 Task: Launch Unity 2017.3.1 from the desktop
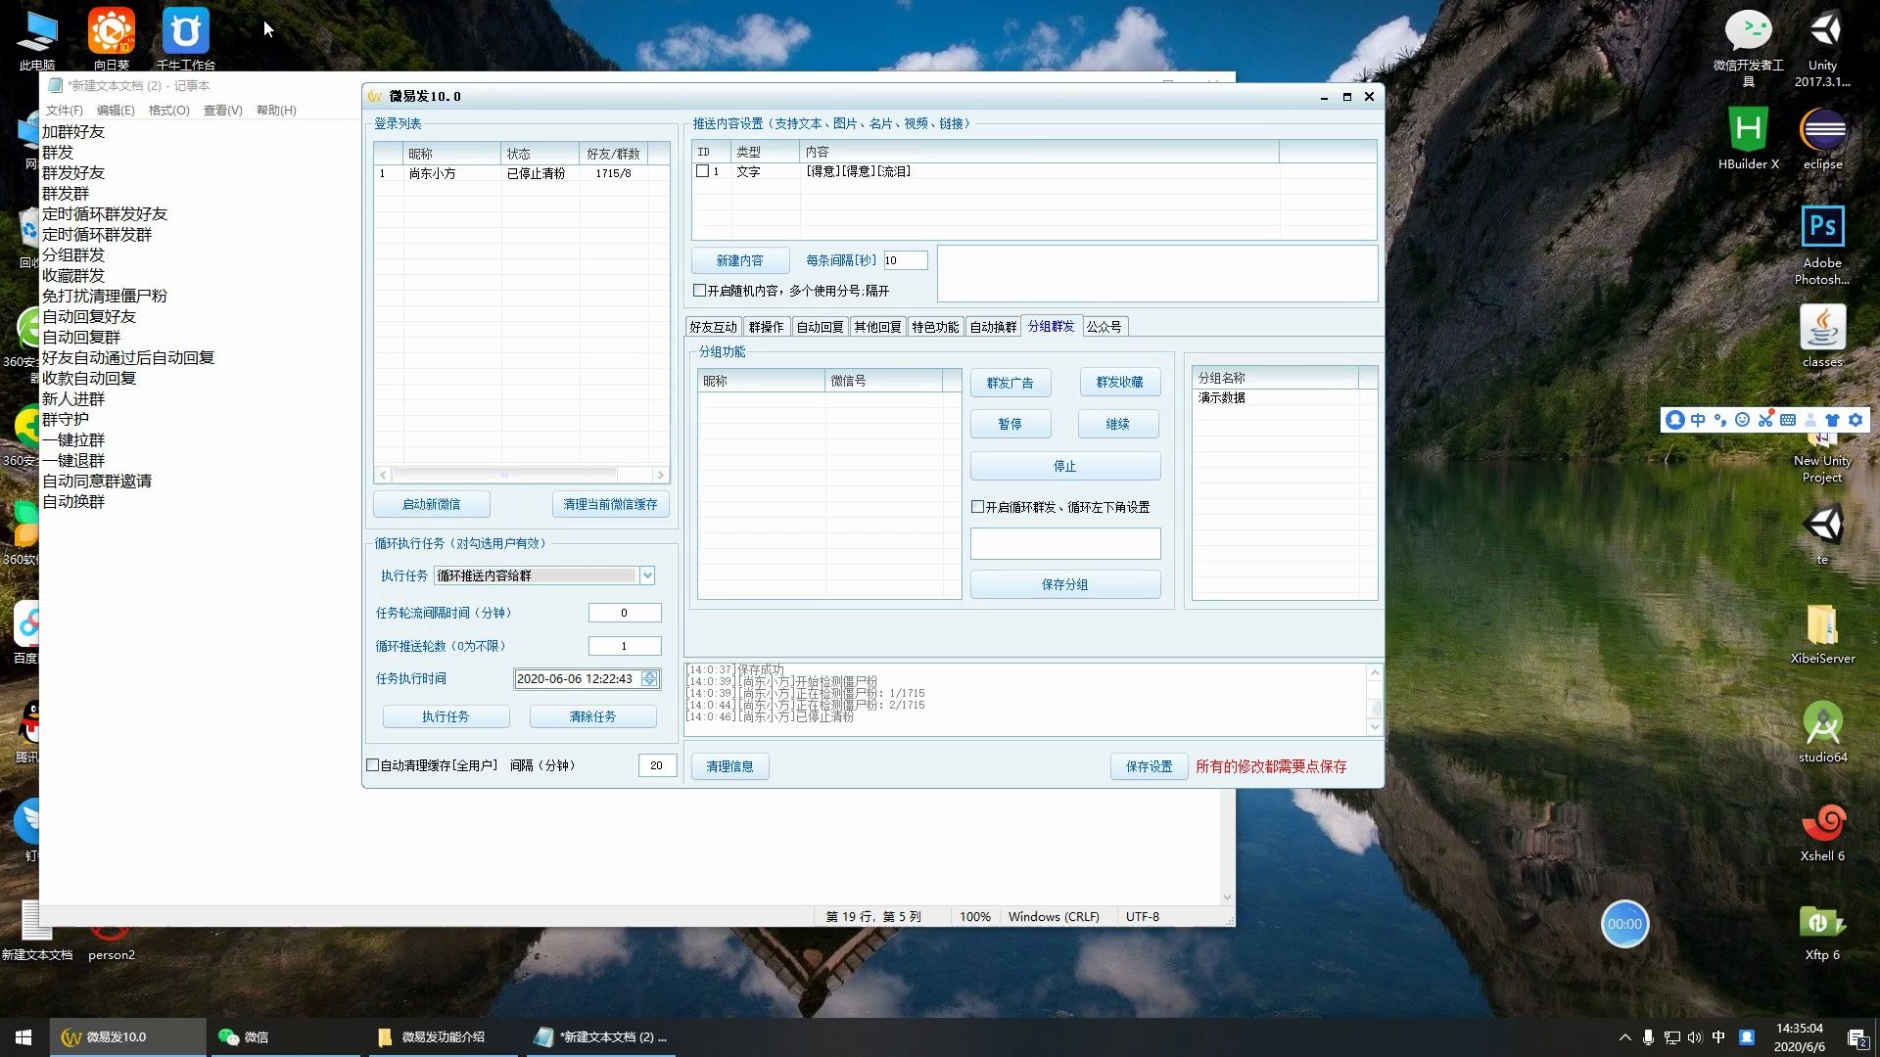pos(1822,47)
